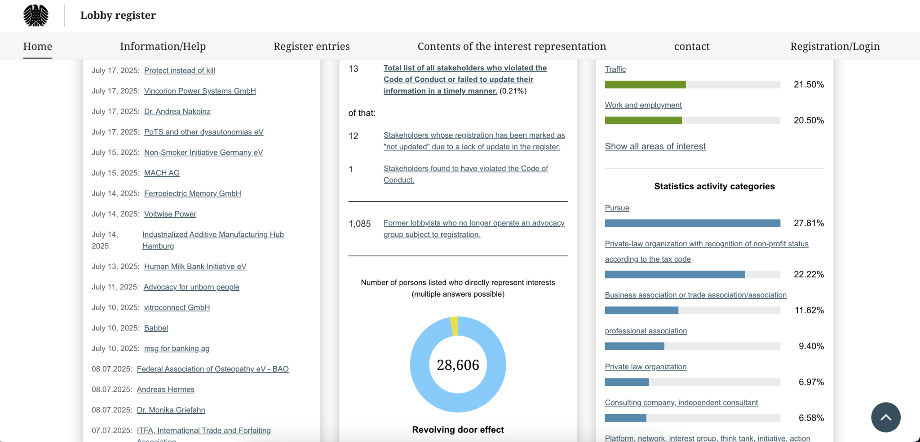
Task: Switch to Register entries section
Action: coord(311,46)
